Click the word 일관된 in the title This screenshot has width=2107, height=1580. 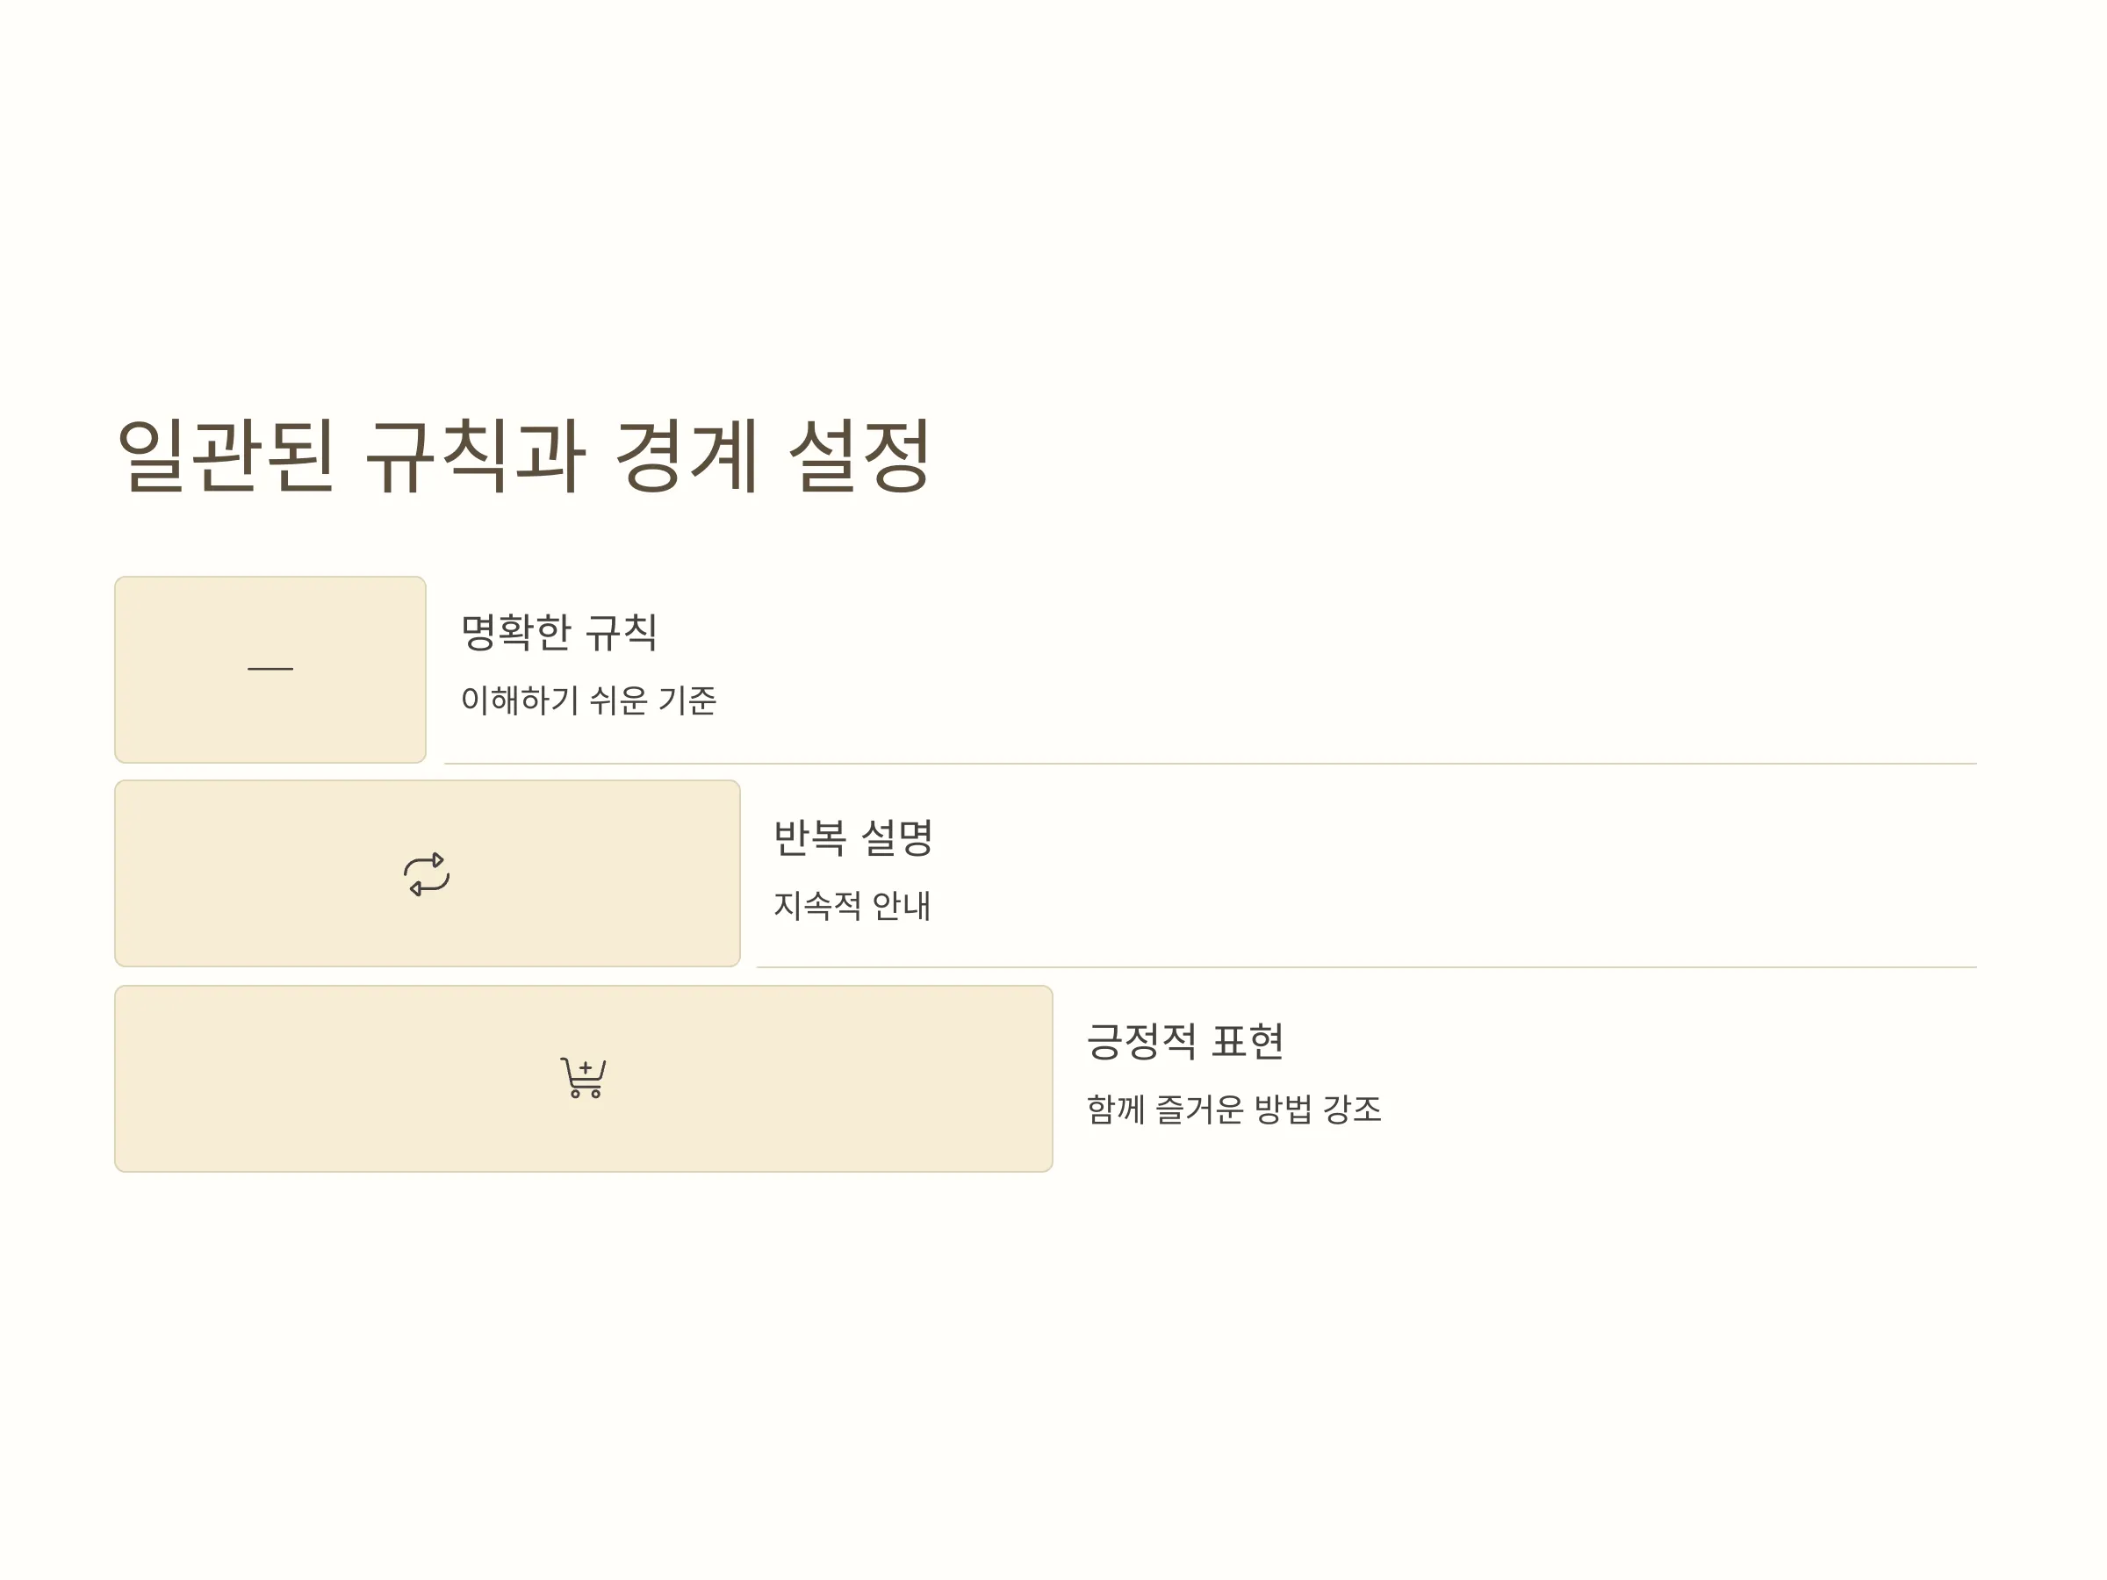point(226,456)
